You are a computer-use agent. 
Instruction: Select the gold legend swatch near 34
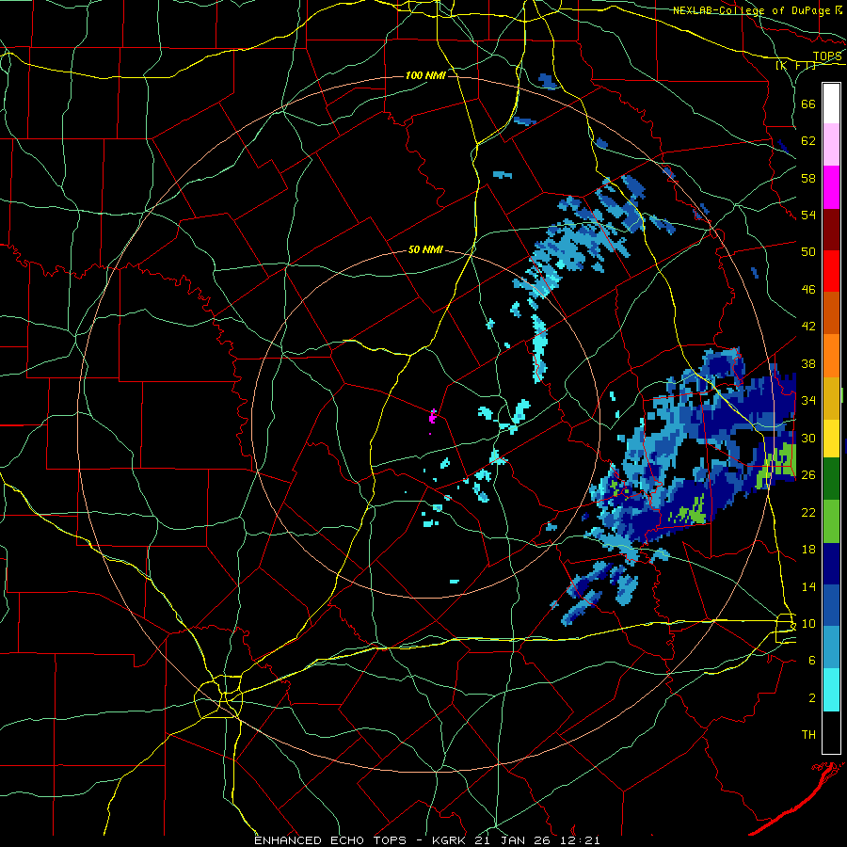click(831, 397)
